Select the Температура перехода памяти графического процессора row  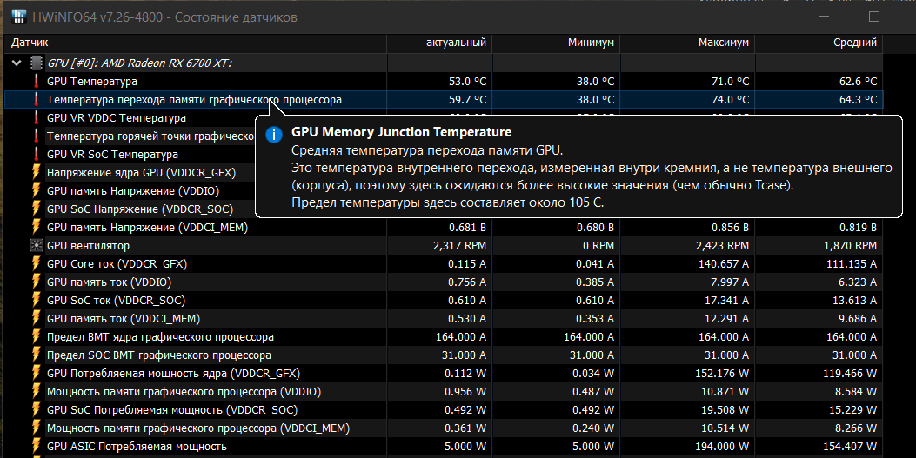444,100
